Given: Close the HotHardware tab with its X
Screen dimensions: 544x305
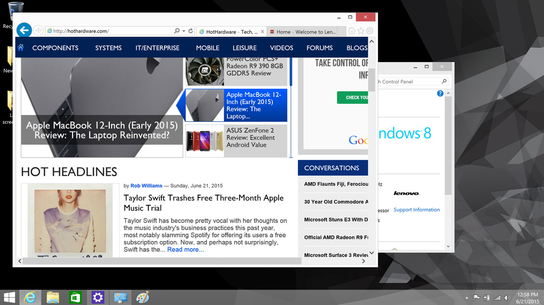Looking at the screenshot, I should [x=262, y=32].
